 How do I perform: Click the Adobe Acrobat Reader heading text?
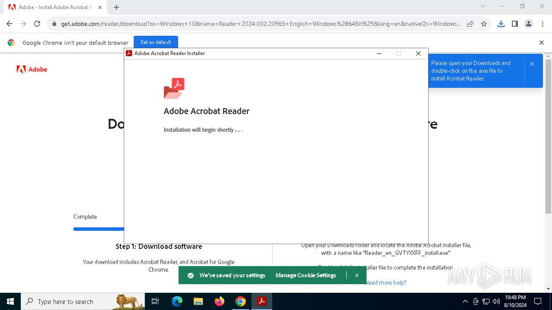click(207, 111)
